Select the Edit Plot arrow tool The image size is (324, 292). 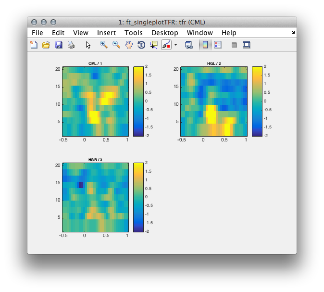tap(88, 45)
